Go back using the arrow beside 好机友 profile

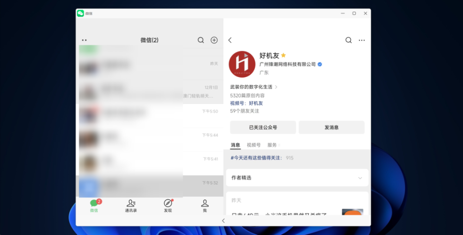point(230,40)
